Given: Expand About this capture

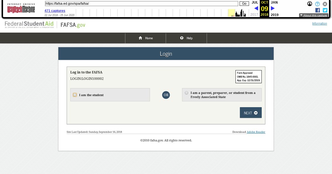Looking at the screenshot, I should point(314,15).
